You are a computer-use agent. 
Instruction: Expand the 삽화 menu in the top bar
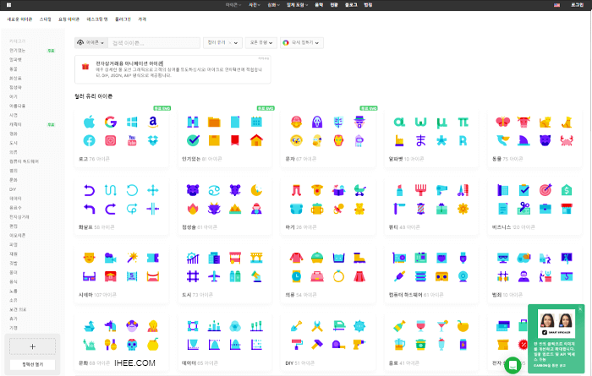pos(273,5)
